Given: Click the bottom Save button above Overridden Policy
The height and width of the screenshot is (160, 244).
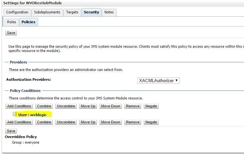Looking at the screenshot, I should point(11,131).
